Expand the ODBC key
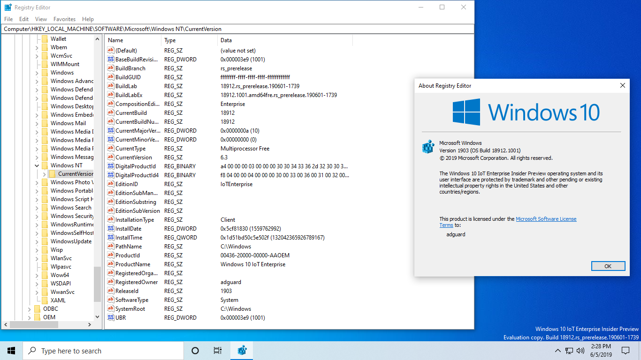This screenshot has width=641, height=360. click(x=30, y=309)
